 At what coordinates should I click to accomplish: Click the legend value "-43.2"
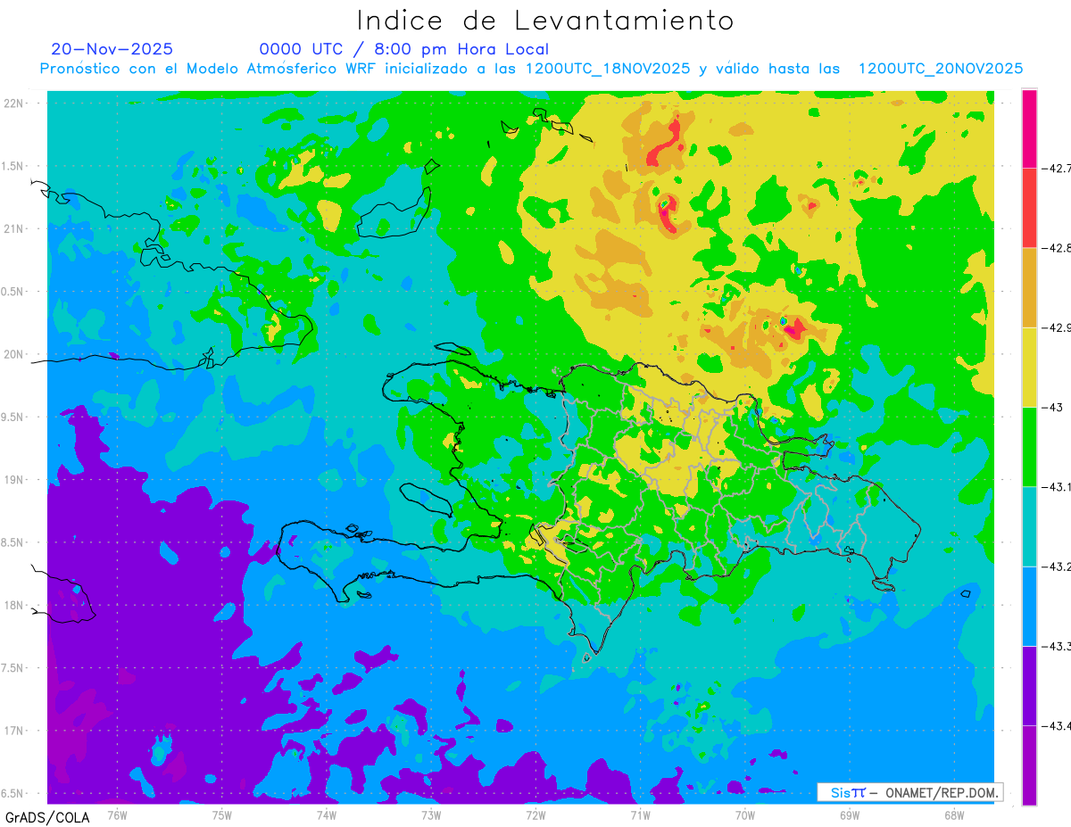pos(1058,566)
